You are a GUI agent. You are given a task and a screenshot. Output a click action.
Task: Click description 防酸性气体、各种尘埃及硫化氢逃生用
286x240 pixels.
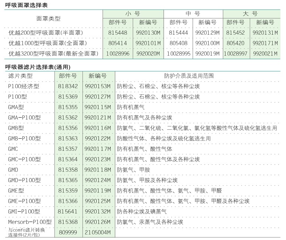(164, 139)
